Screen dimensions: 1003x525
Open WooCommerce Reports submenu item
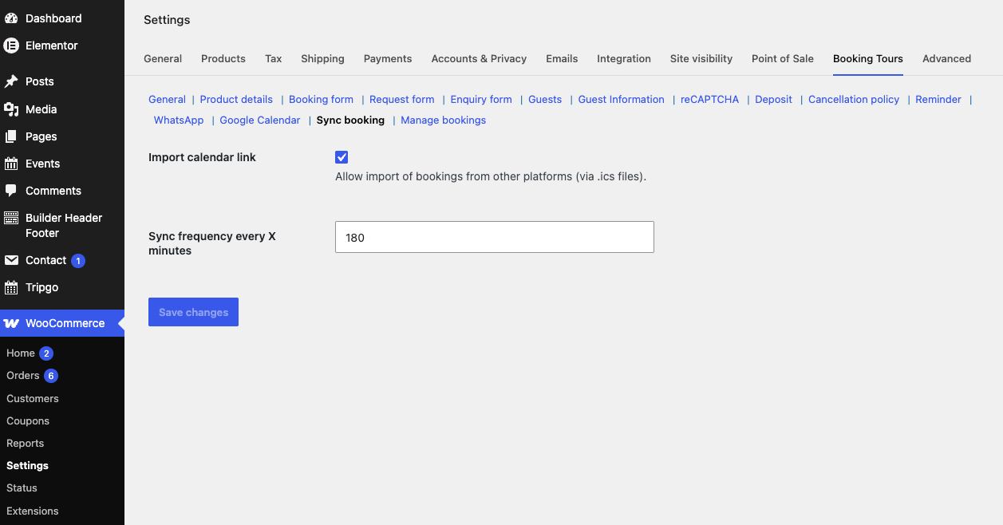pos(26,443)
